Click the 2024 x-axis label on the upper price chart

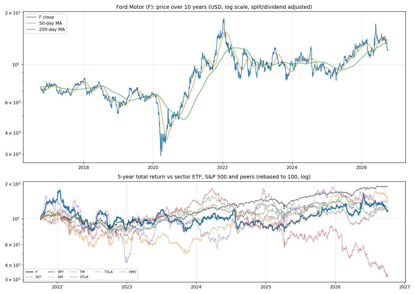pos(292,168)
